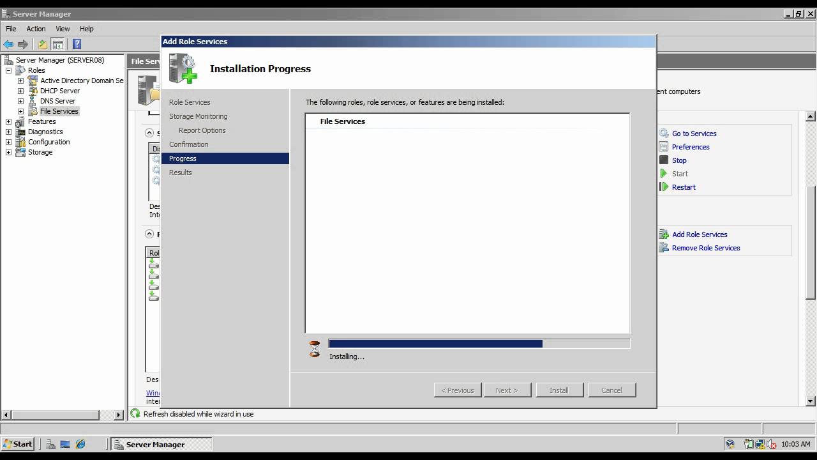Click the Diagnostics node icon
This screenshot has width=817, height=460.
20,132
